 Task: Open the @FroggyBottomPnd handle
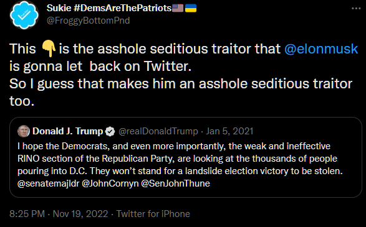pyautogui.click(x=89, y=21)
